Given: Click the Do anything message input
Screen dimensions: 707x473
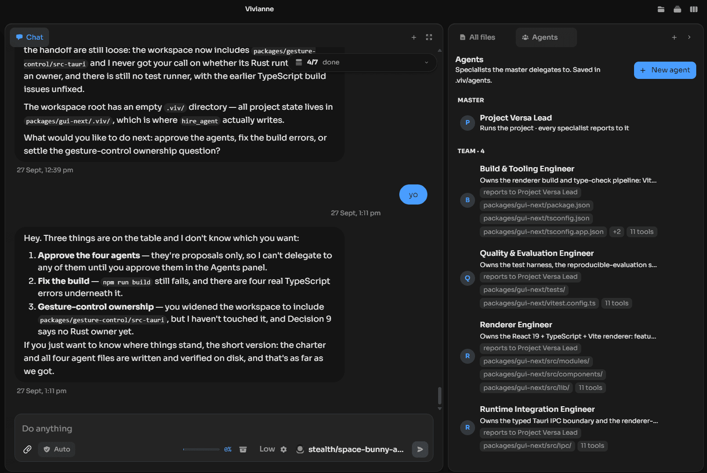Looking at the screenshot, I should (x=224, y=429).
